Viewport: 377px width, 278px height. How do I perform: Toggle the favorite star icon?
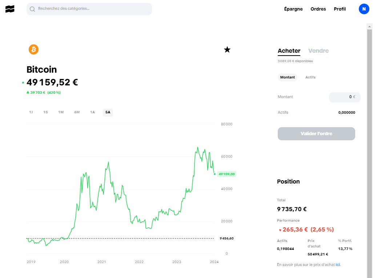click(227, 50)
